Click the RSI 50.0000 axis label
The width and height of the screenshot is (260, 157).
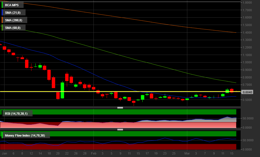coord(248,118)
